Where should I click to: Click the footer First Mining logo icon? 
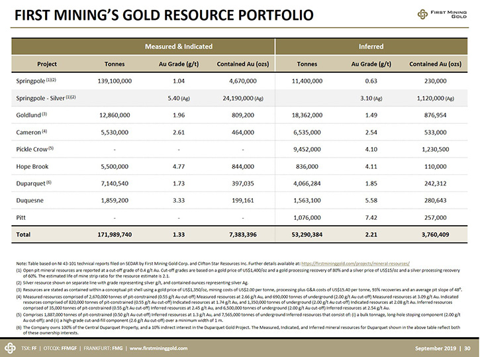10,348
